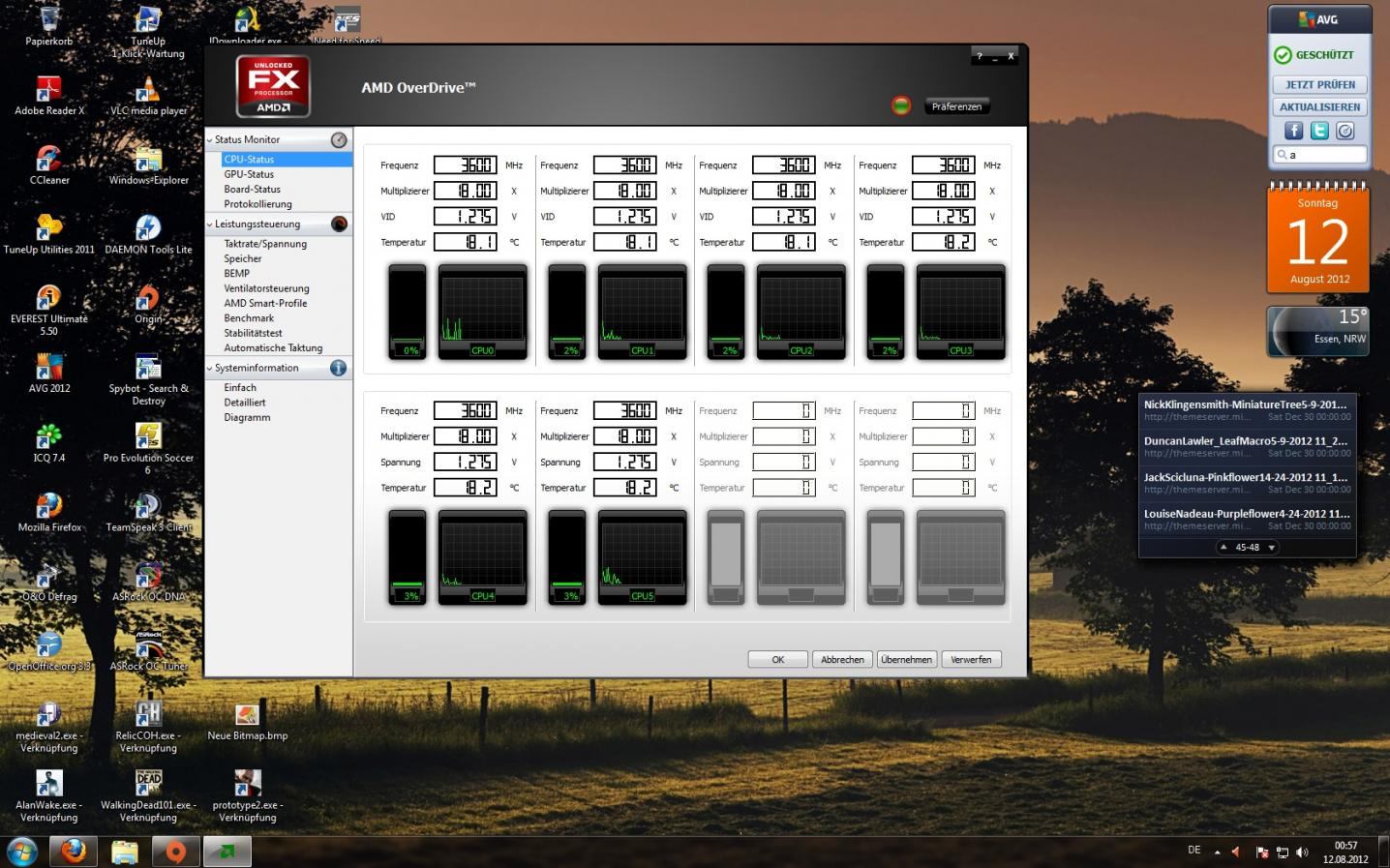This screenshot has height=868, width=1390.
Task: Click the Facebook icon in AVG gadget
Action: (x=1294, y=131)
